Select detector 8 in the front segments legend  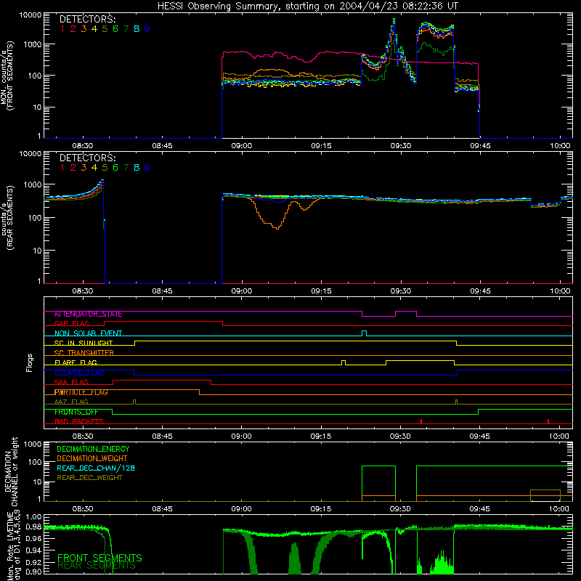click(137, 29)
